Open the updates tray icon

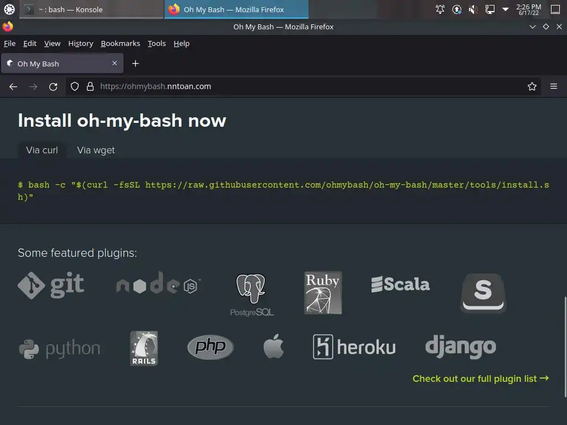456,9
